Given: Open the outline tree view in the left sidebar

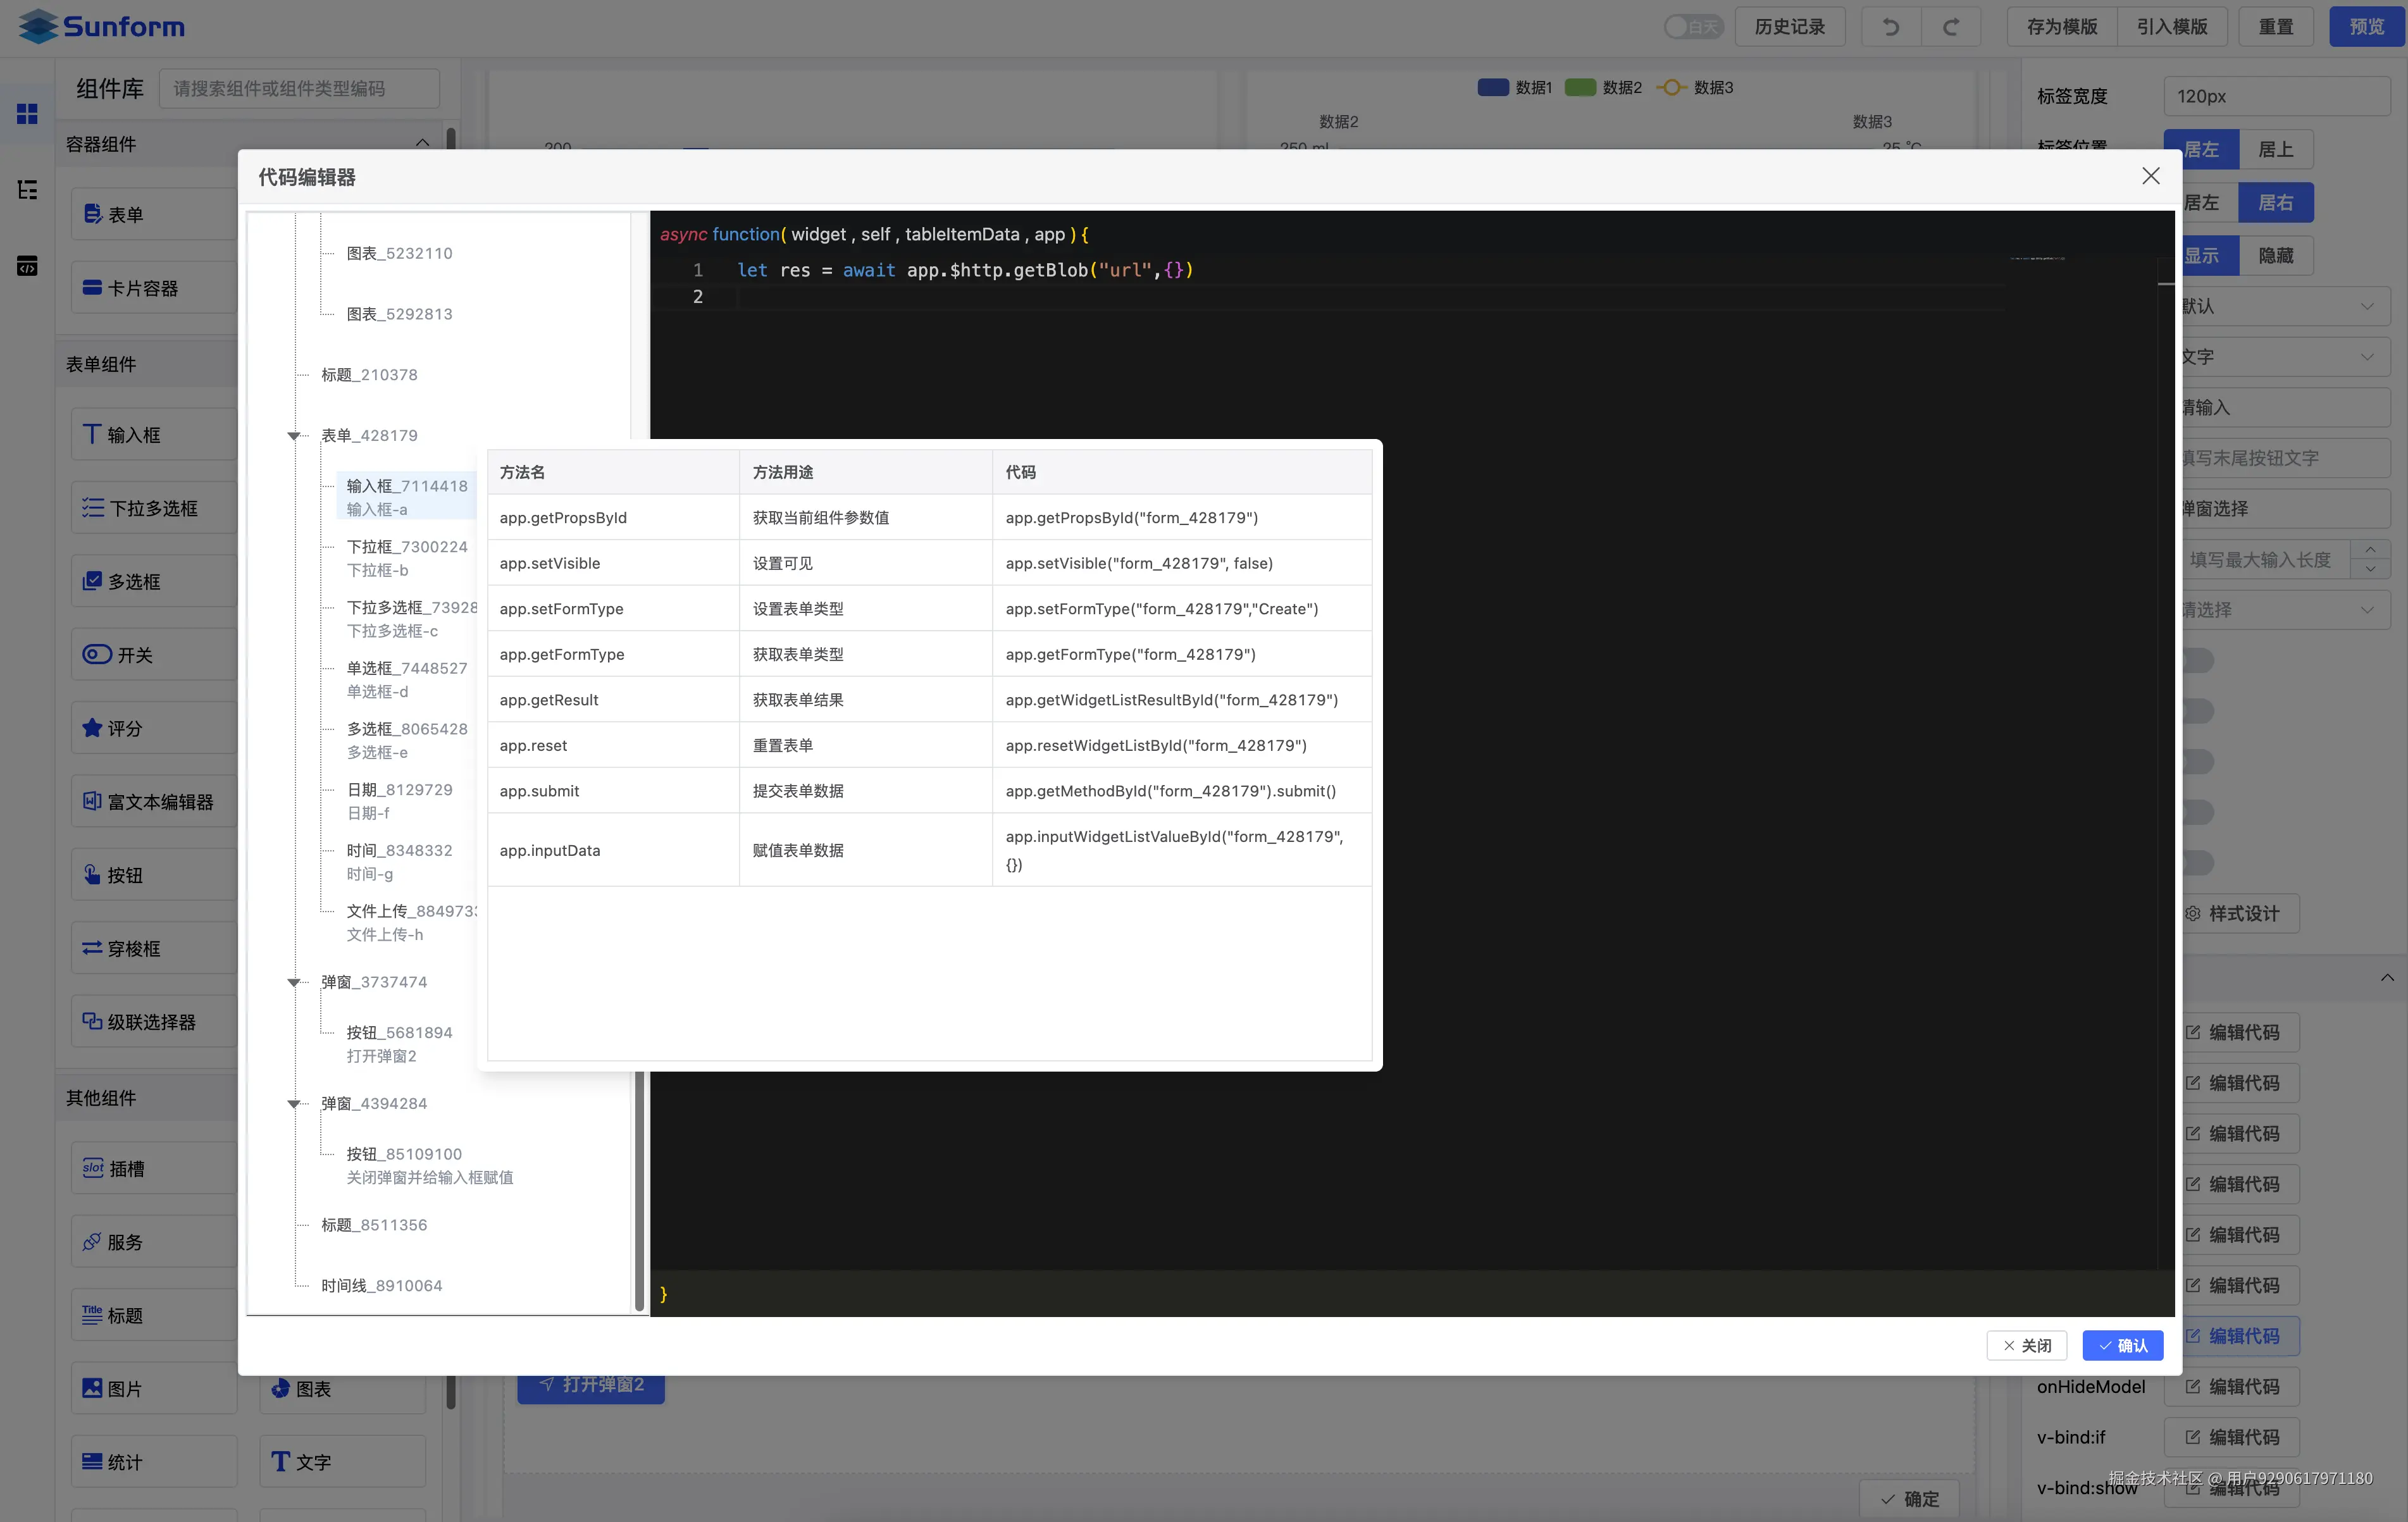Looking at the screenshot, I should click(x=26, y=189).
